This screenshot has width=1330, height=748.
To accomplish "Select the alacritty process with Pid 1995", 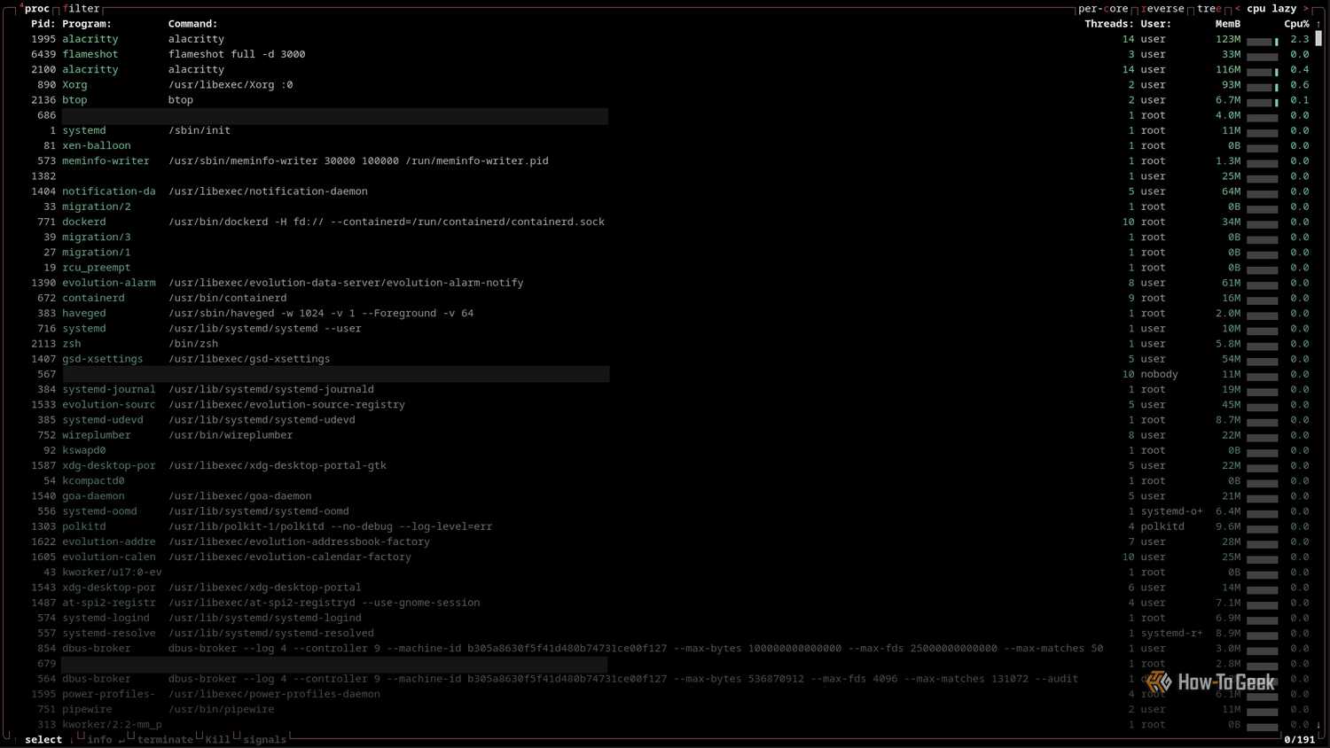I will click(x=669, y=39).
